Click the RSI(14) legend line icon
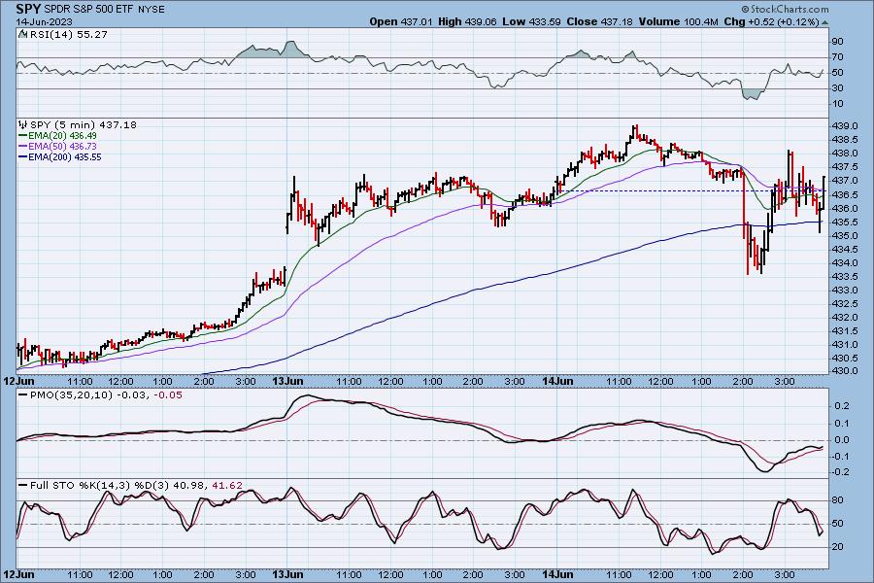The width and height of the screenshot is (874, 583). (x=23, y=34)
